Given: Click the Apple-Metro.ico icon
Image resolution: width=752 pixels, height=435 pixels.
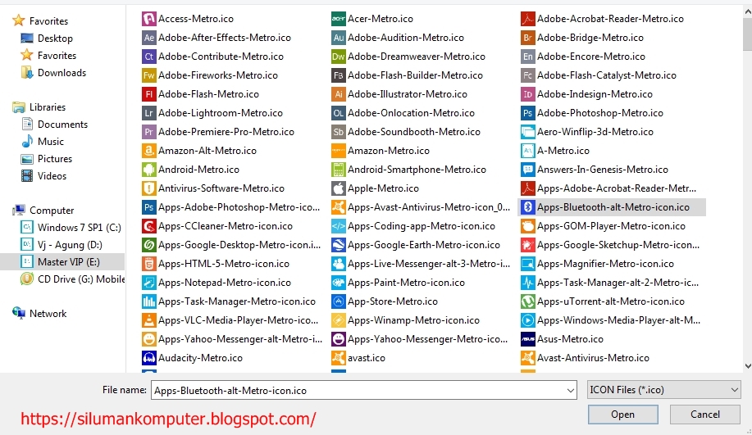Looking at the screenshot, I should coord(338,188).
